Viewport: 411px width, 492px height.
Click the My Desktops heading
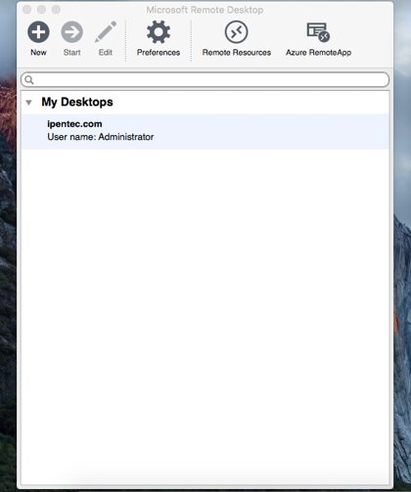coord(77,102)
